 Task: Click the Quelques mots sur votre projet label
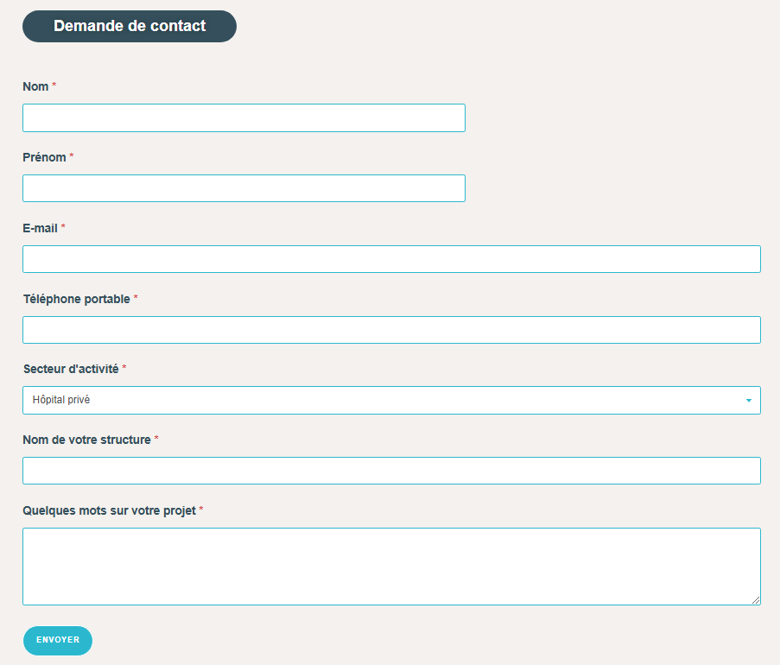click(110, 510)
